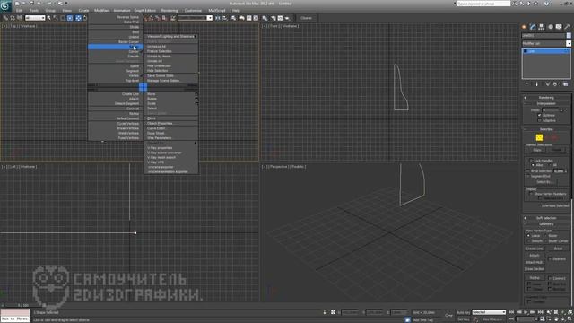Toggle the Adaptive checkbox

[x=539, y=120]
